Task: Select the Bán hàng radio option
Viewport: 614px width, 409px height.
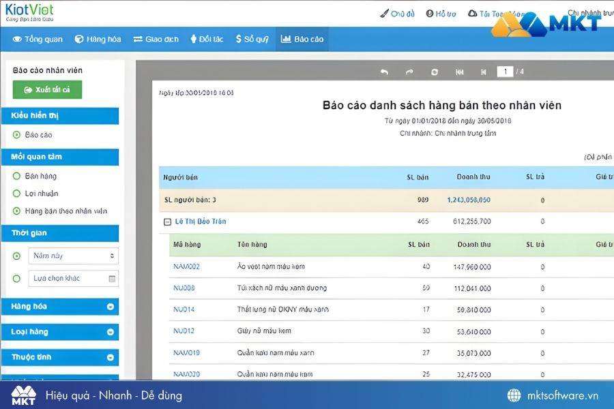Action: click(16, 176)
